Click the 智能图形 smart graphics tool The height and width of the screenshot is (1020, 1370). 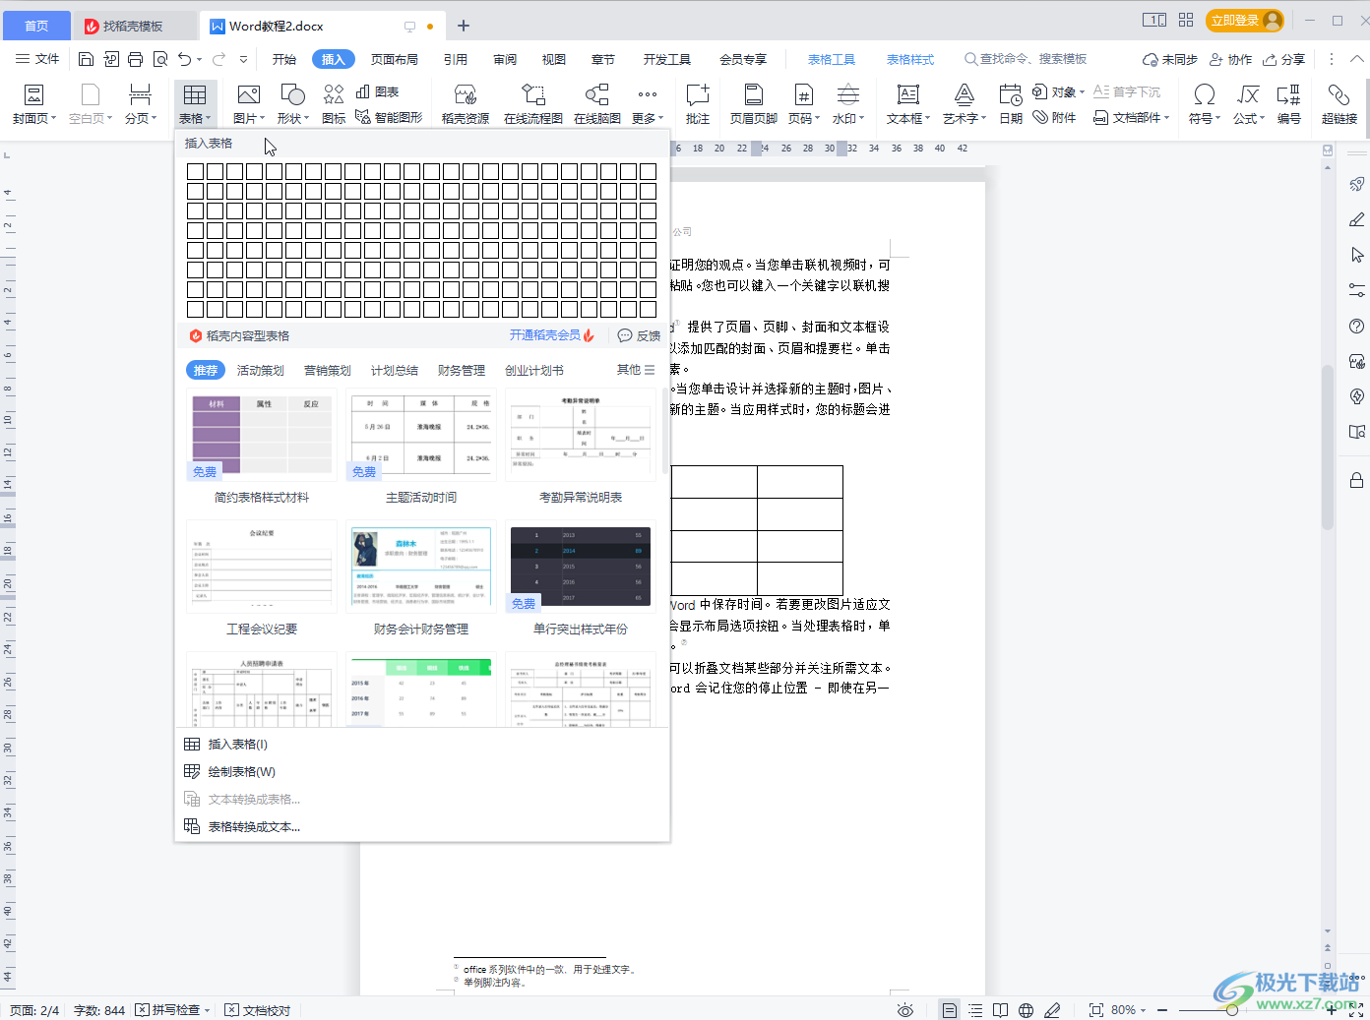pos(389,117)
